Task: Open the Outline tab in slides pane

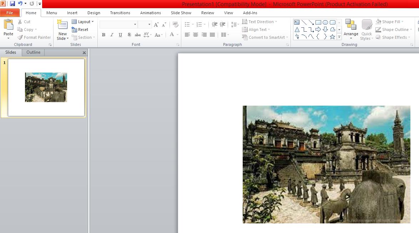Action: [33, 52]
